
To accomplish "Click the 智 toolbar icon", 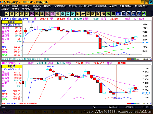I will coord(57,14).
